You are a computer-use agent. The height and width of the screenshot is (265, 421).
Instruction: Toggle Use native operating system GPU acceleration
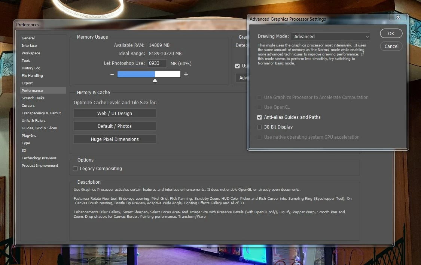click(259, 137)
